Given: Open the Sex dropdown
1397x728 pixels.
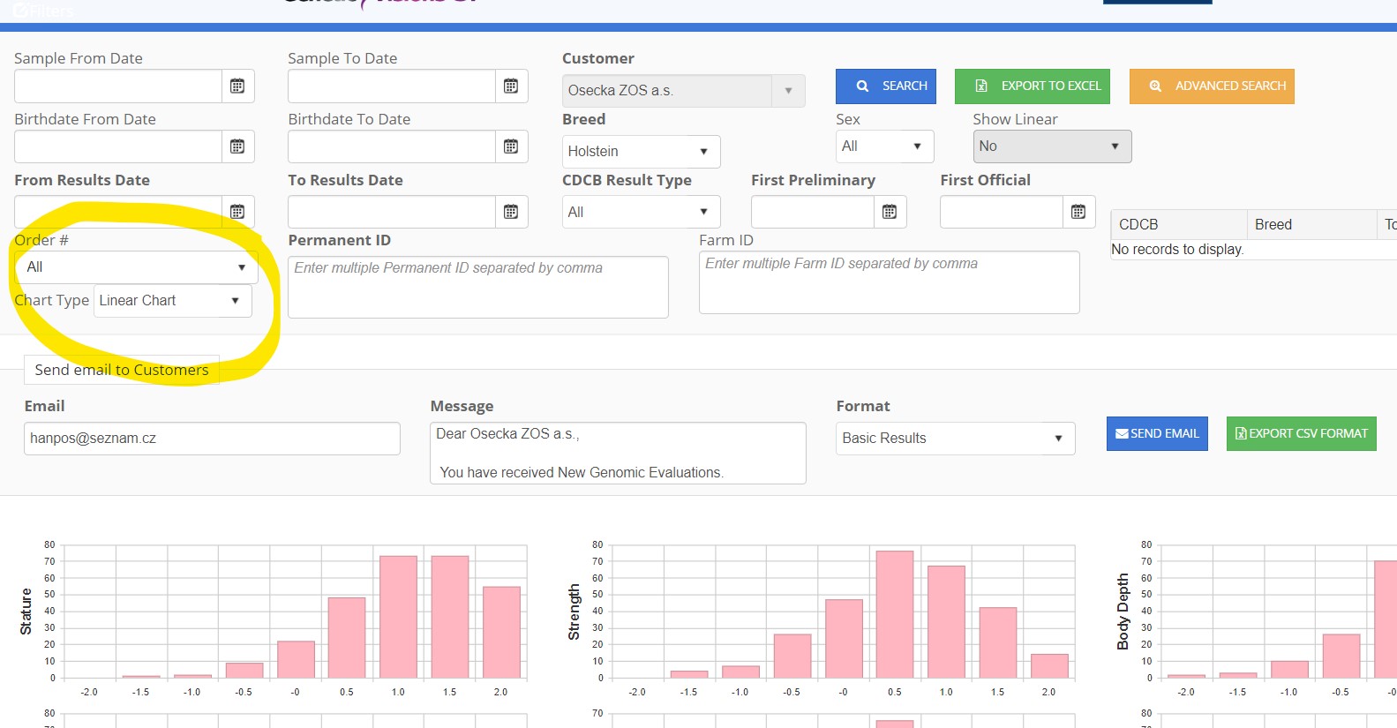Looking at the screenshot, I should pos(884,146).
